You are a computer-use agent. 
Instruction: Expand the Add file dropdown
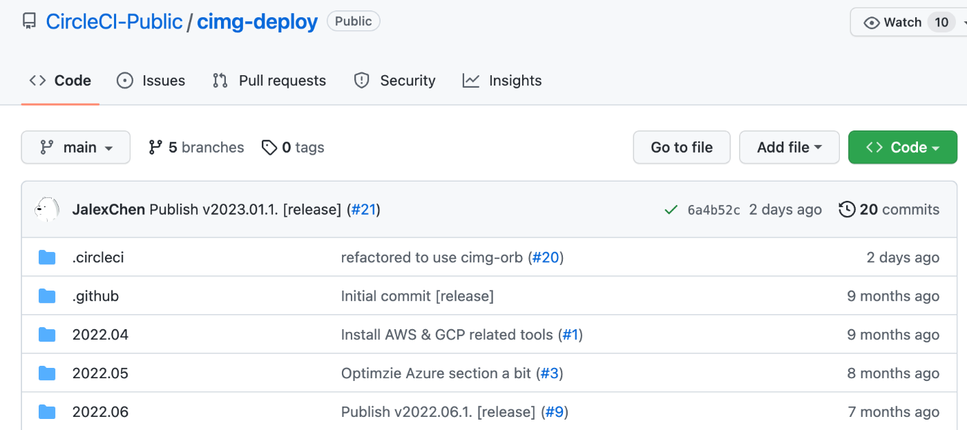pos(789,147)
